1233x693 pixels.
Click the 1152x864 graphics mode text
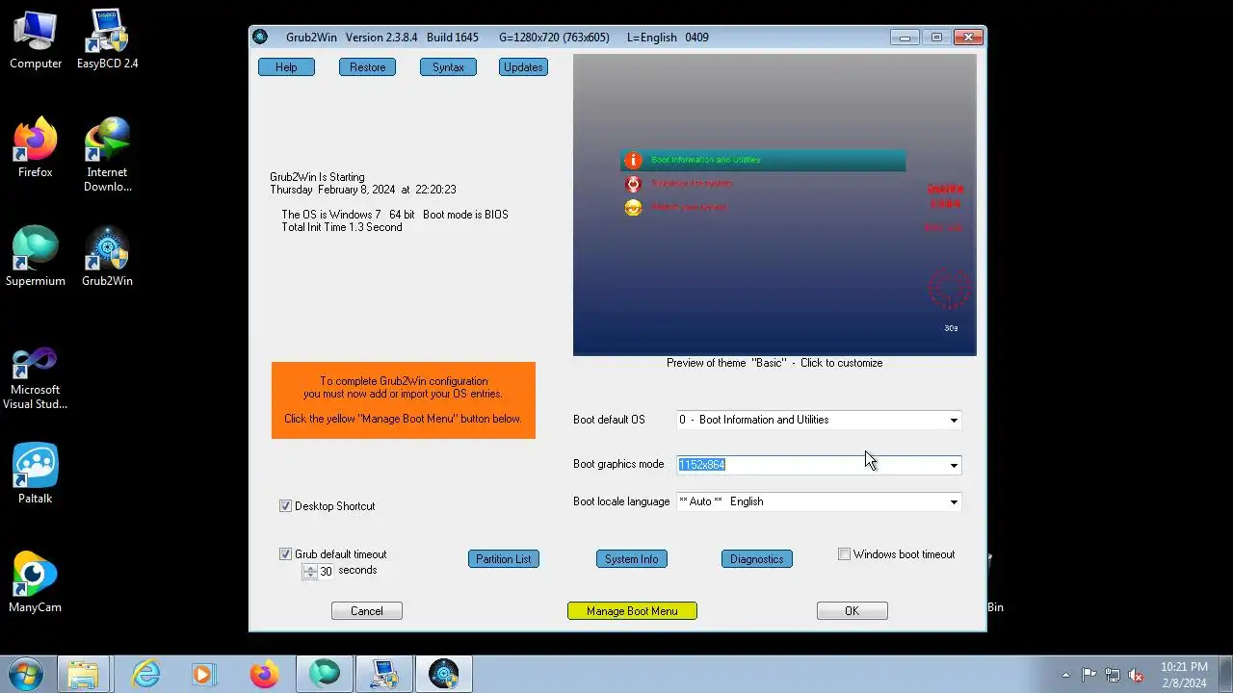701,465
